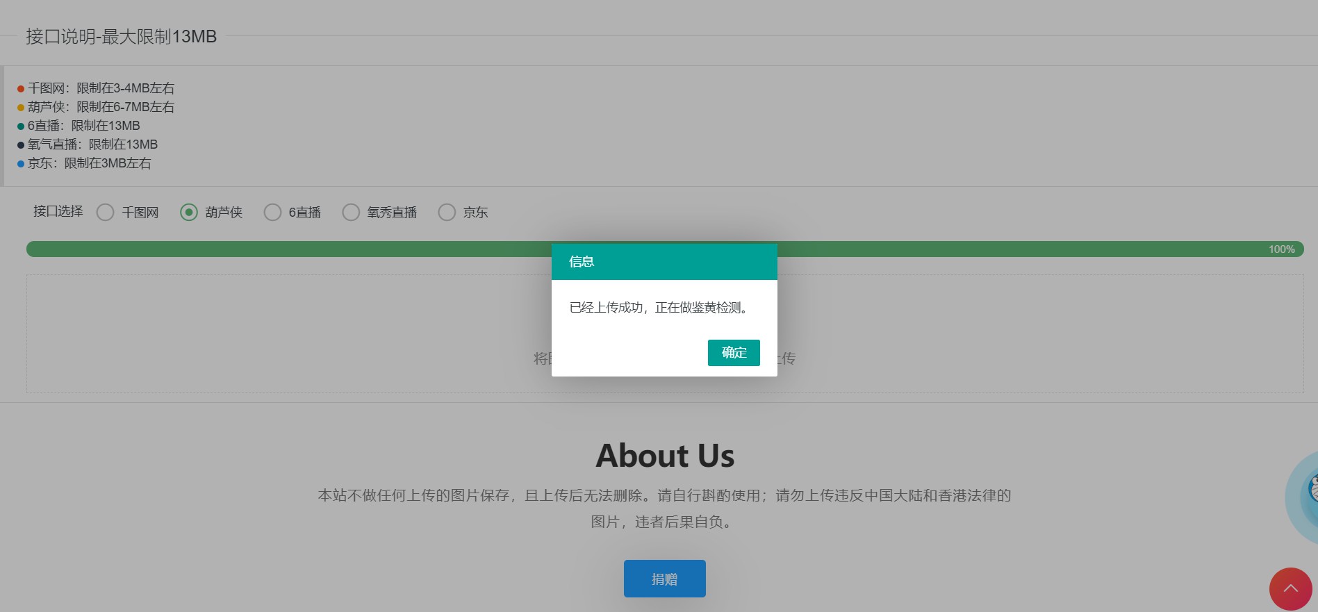The height and width of the screenshot is (612, 1318).
Task: Click the About Us heading
Action: click(665, 456)
